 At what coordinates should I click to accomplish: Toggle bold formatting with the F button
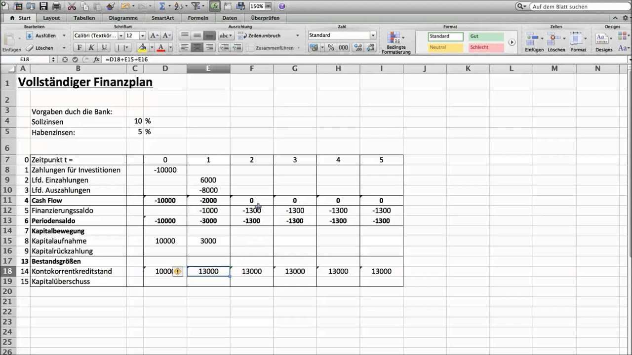click(x=79, y=48)
